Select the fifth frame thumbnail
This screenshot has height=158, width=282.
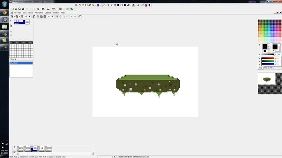pos(48,148)
